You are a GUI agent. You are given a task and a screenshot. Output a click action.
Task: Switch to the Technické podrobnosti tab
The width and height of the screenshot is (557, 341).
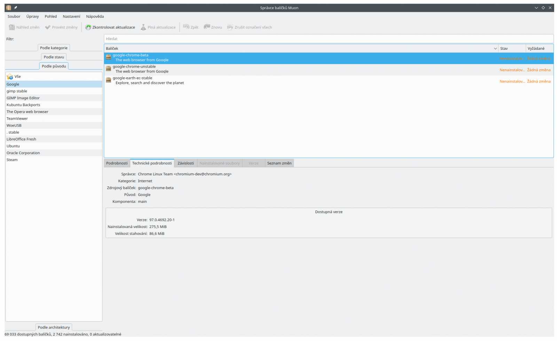click(152, 163)
